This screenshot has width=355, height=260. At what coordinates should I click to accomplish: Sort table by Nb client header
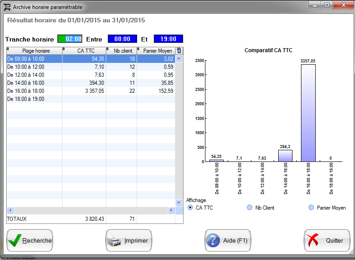[123, 51]
